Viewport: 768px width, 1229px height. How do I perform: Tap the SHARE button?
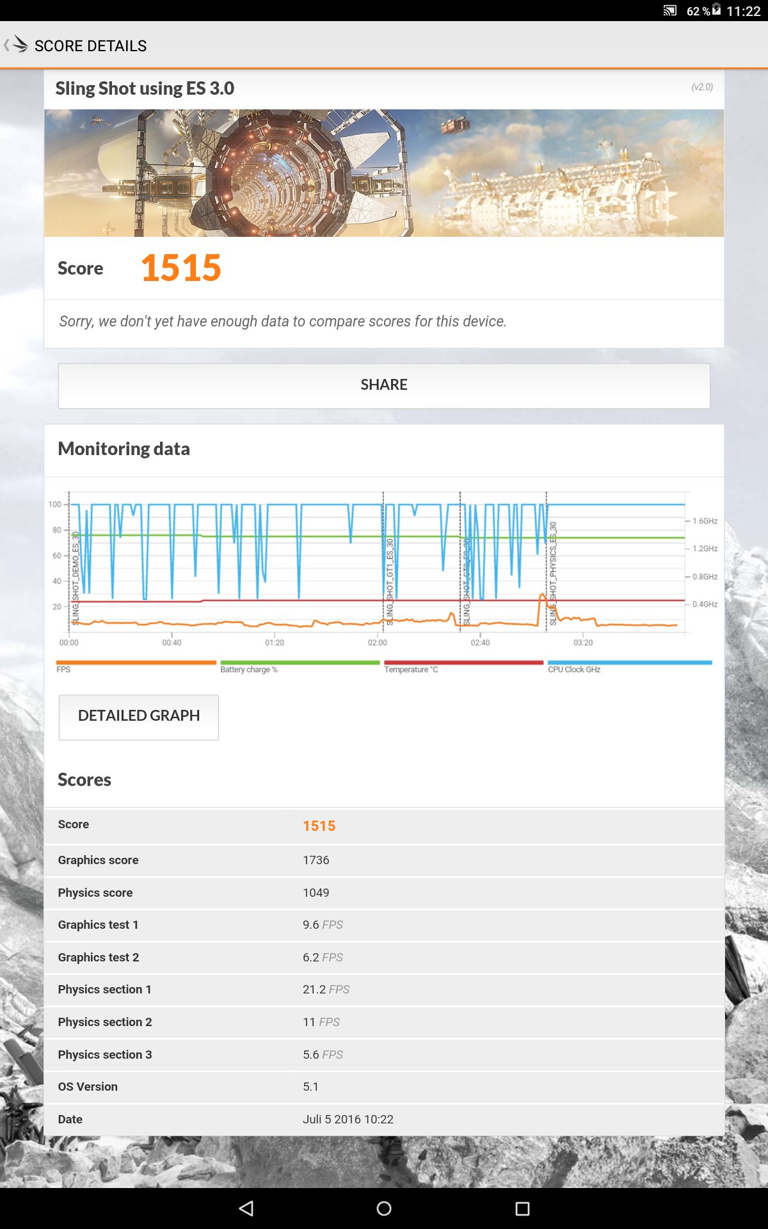coord(384,385)
